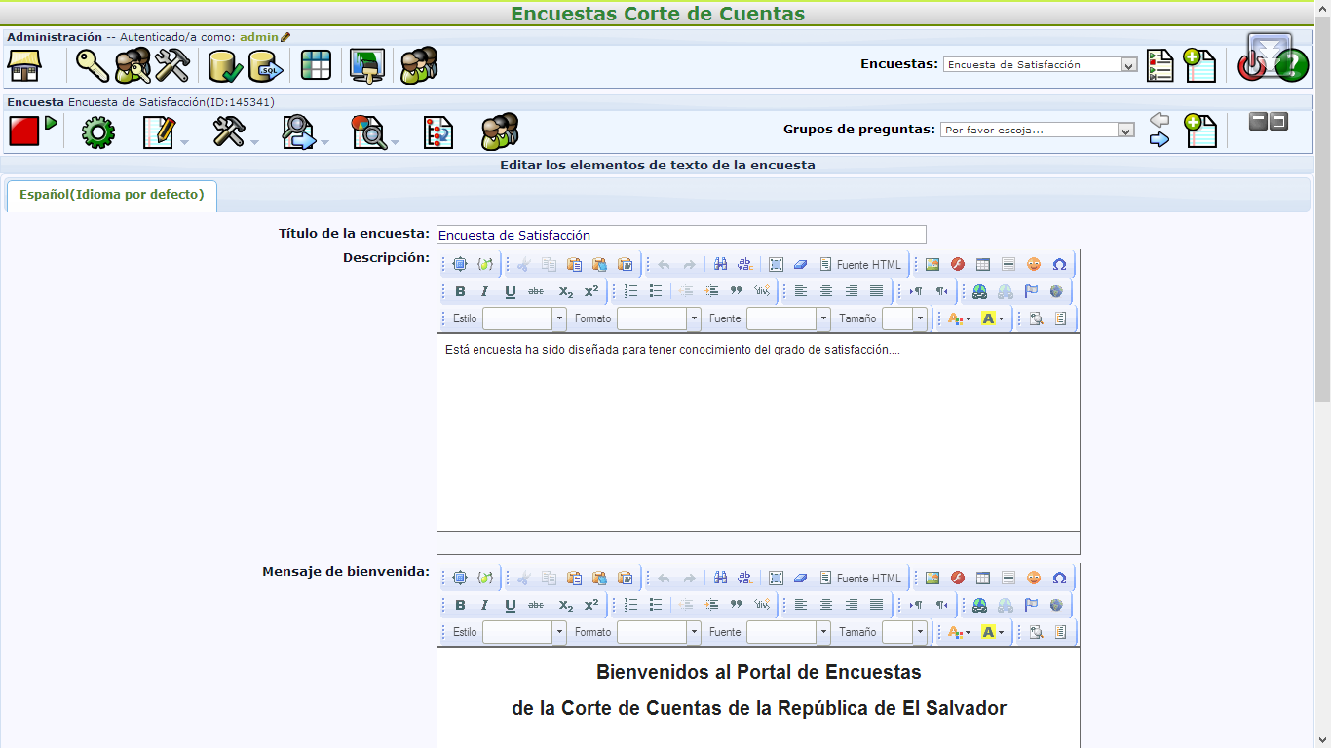Toggle Italic in Descripción editor
1331x748 pixels.
(x=484, y=291)
